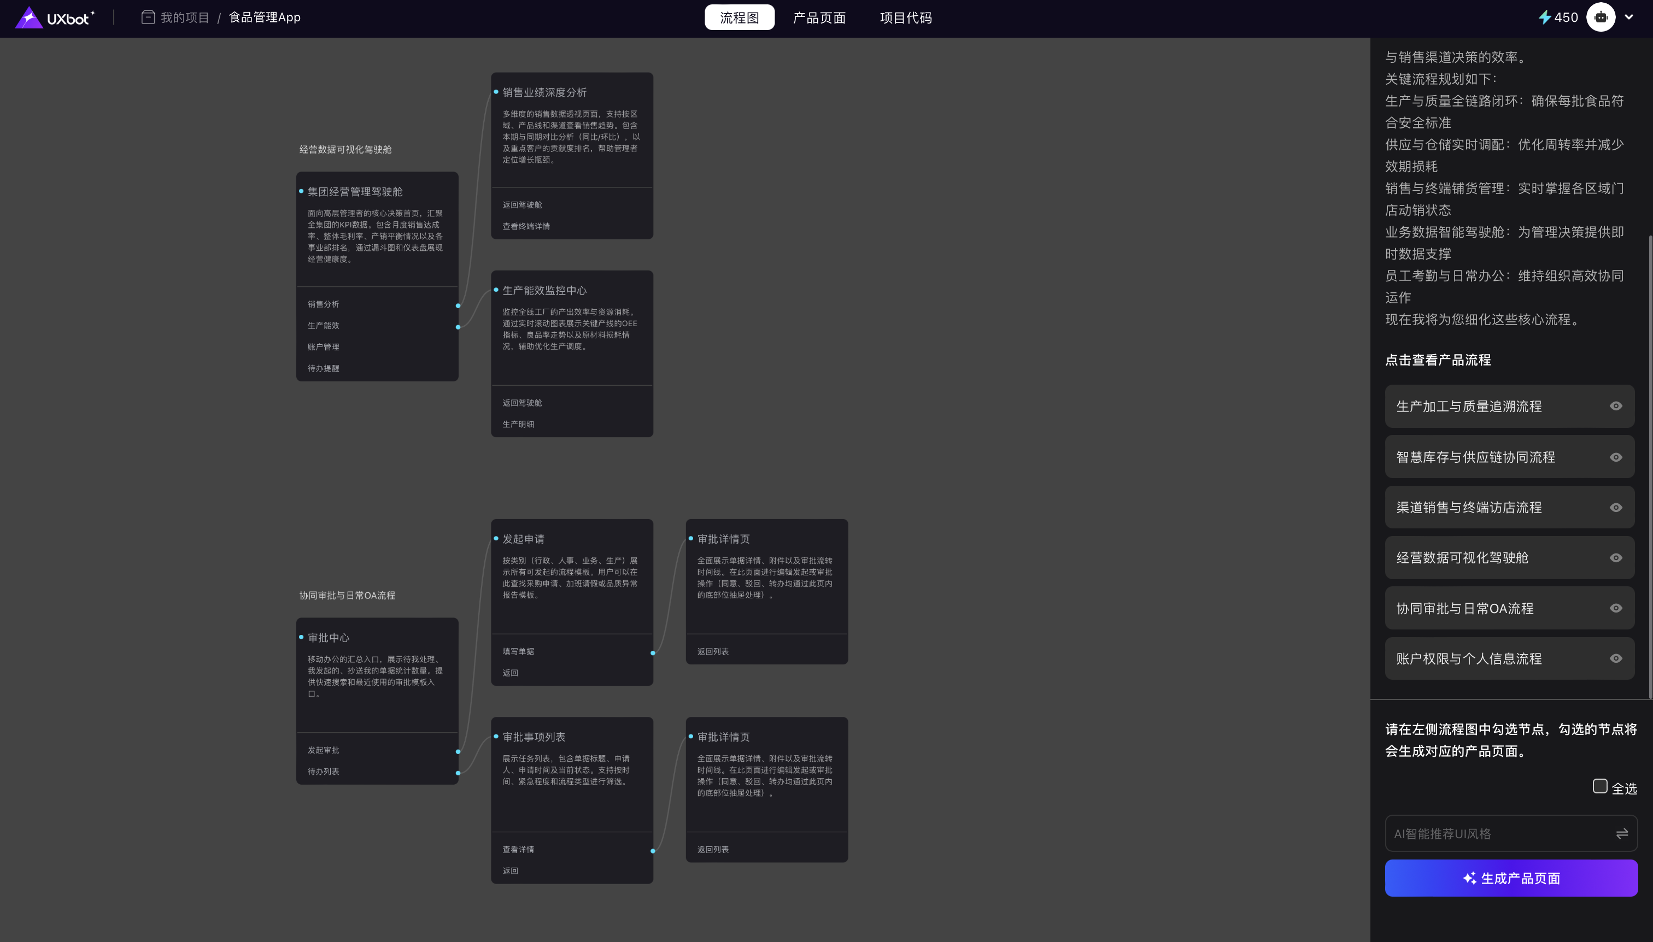This screenshot has width=1653, height=942.
Task: Click the project folder icon beside 我的项目
Action: tap(148, 17)
